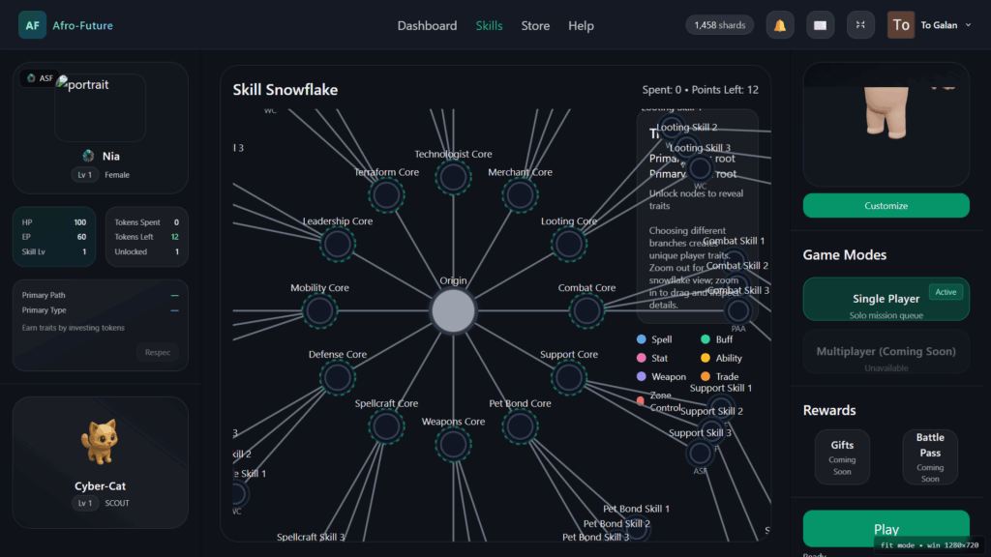Select Single Player game mode
Viewport: 991px width, 557px height.
point(886,300)
